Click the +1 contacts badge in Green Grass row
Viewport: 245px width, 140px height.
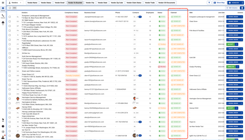(140, 75)
